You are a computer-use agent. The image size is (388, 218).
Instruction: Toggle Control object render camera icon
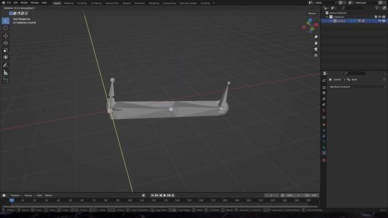[x=384, y=21]
